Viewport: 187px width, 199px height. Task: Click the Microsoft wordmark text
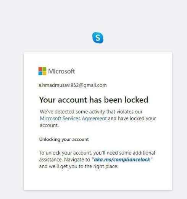(x=61, y=71)
